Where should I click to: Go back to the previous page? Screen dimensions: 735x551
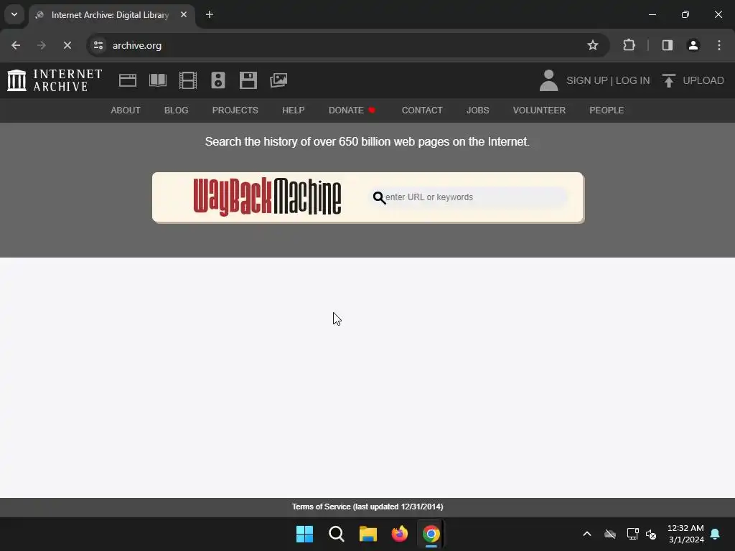tap(16, 45)
